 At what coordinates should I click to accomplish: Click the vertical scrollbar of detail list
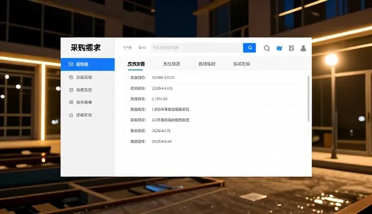click(x=309, y=98)
